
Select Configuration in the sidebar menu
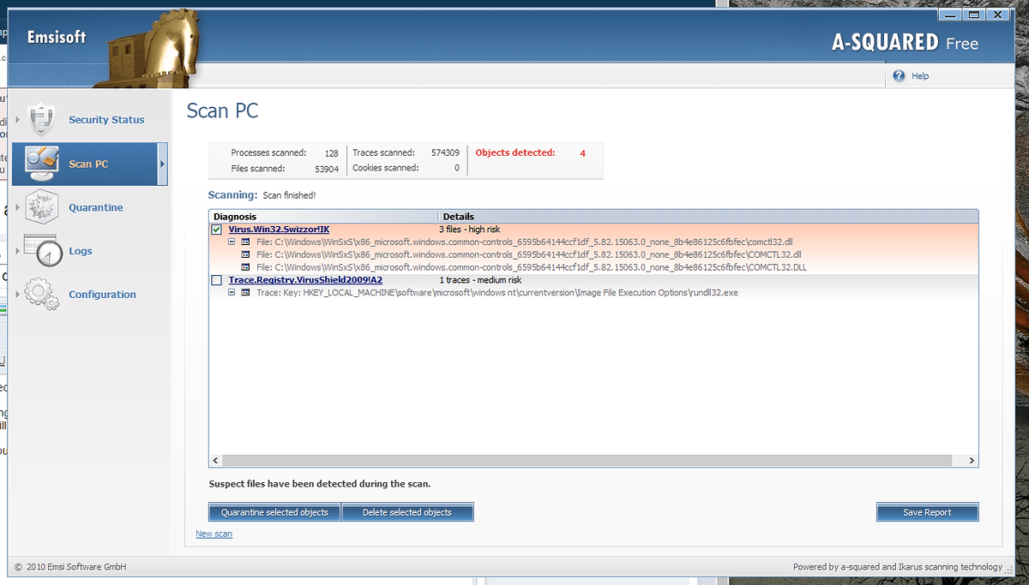102,295
